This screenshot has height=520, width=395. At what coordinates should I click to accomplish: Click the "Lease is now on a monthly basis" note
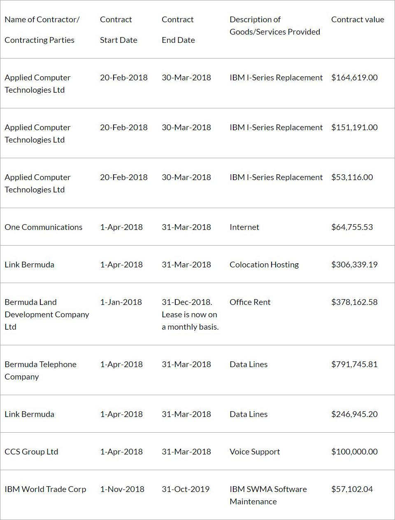190,321
